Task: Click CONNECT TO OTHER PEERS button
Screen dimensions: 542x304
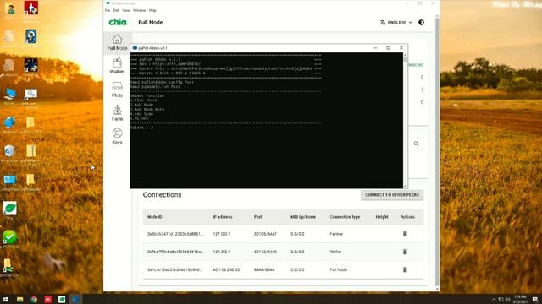Action: click(392, 195)
